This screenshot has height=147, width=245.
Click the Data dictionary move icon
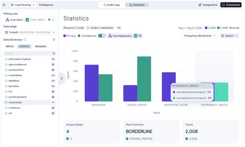[x=54, y=40]
